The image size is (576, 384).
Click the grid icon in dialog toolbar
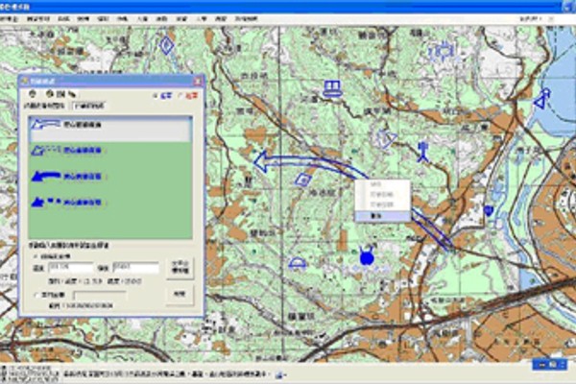pyautogui.click(x=60, y=94)
